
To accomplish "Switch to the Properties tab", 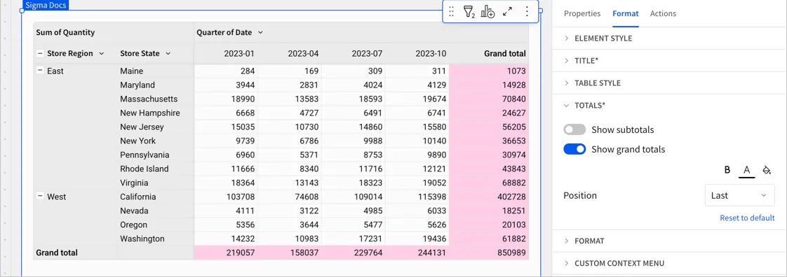I will (x=582, y=13).
